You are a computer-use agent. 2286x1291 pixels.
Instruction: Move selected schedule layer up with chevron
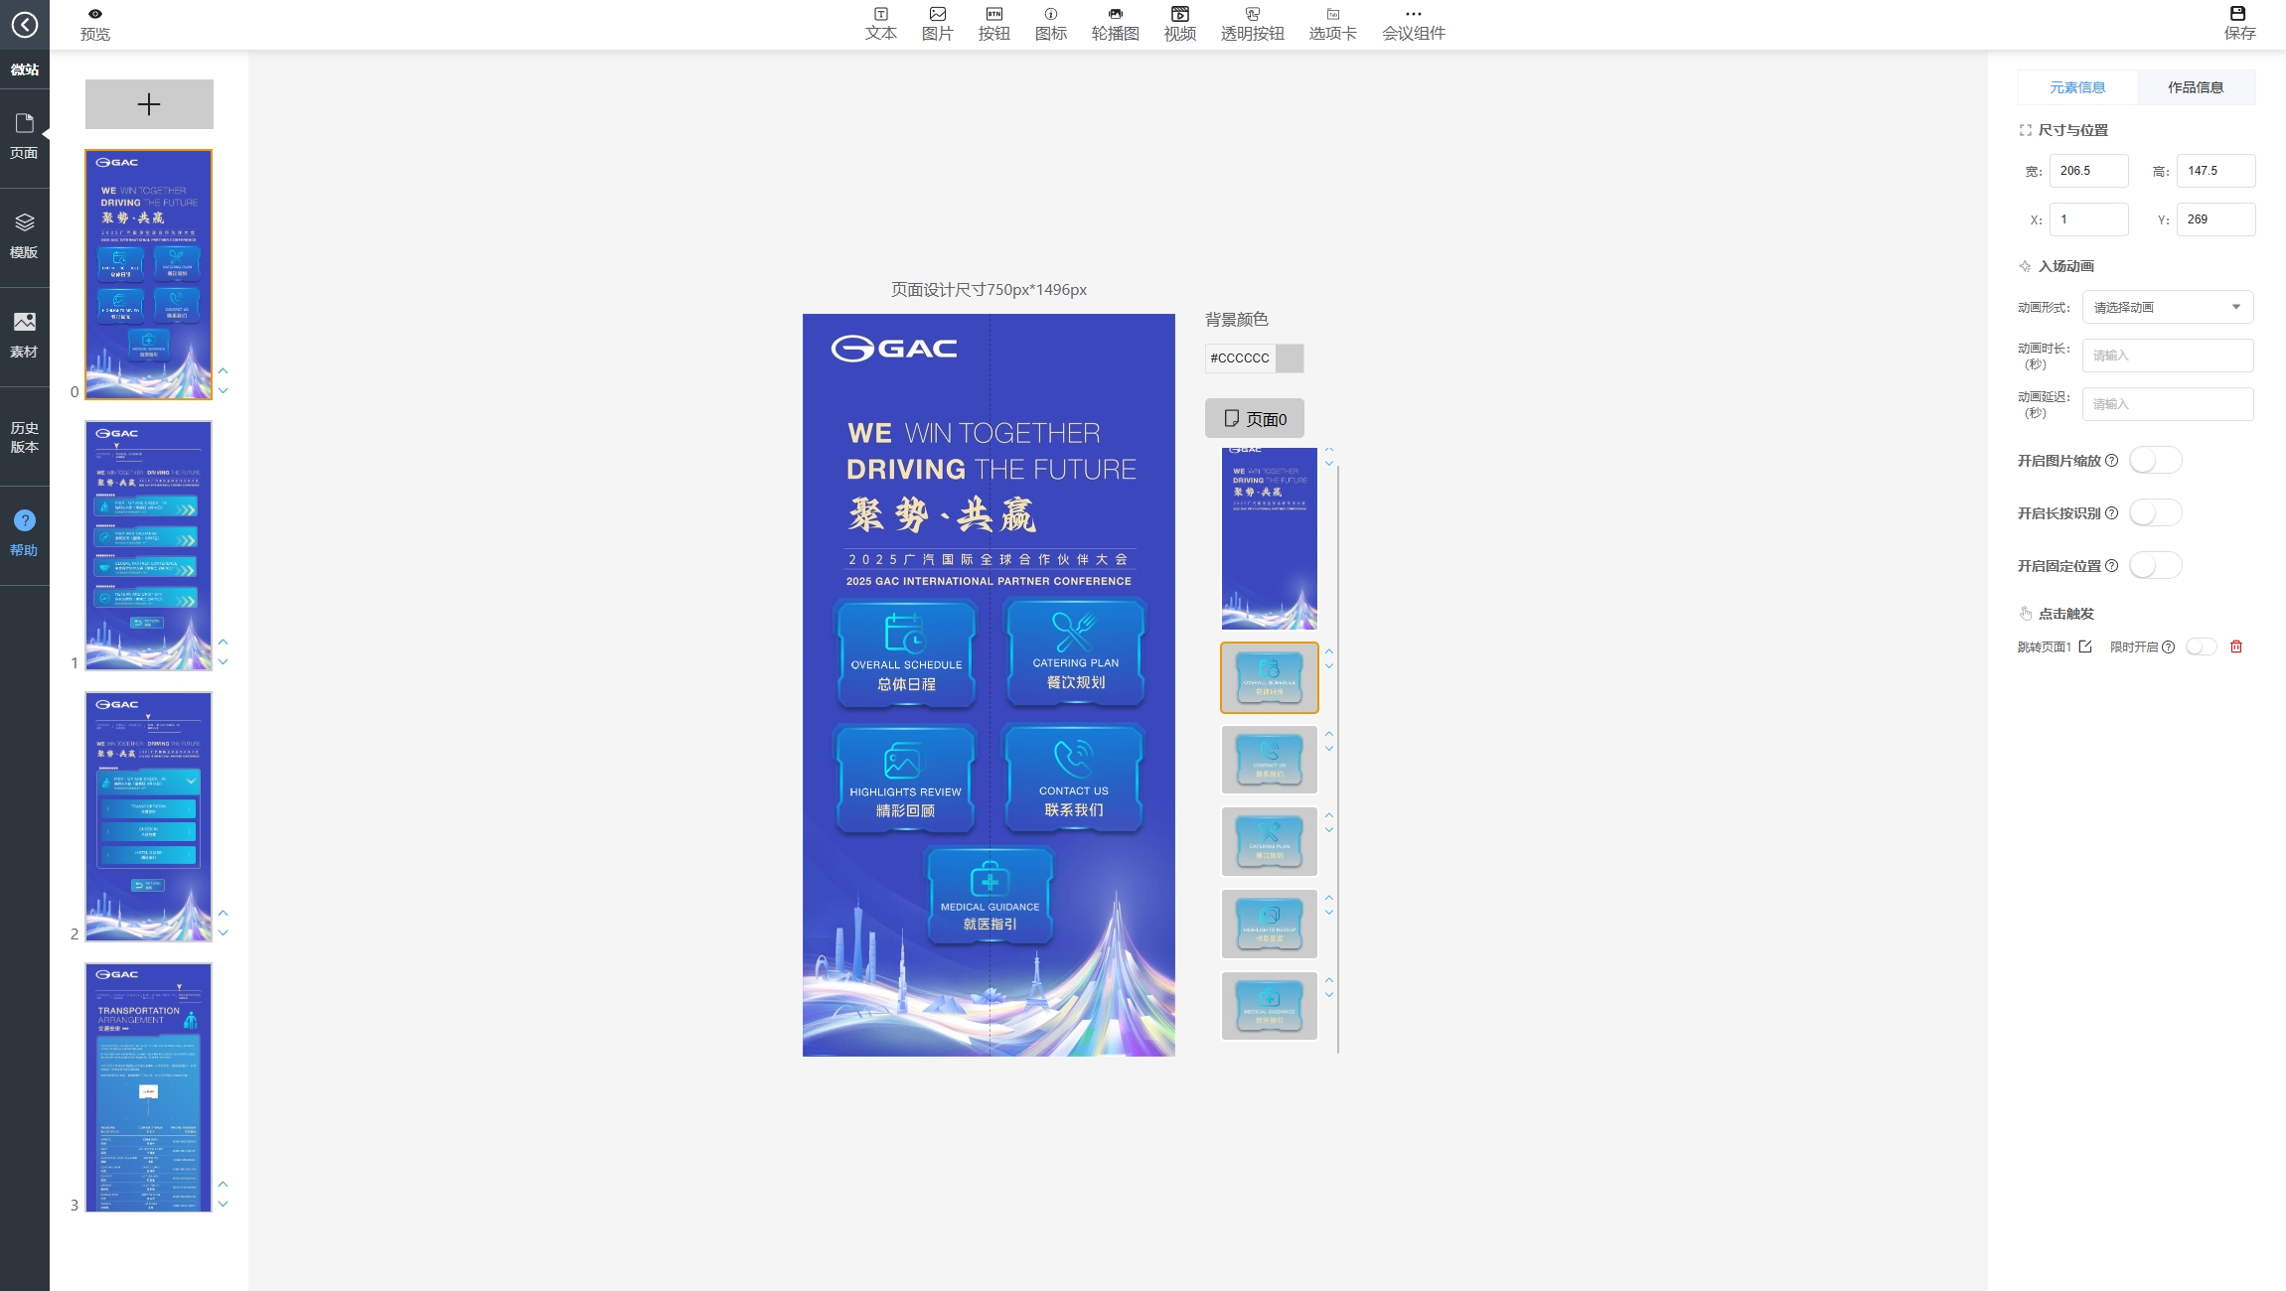(1329, 650)
